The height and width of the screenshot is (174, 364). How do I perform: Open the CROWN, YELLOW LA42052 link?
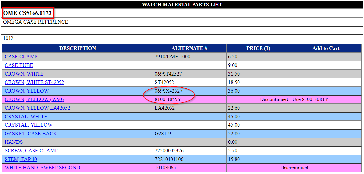point(37,108)
